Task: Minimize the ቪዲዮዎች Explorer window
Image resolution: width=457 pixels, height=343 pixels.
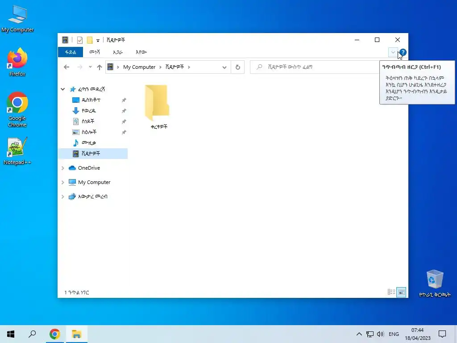Action: 357,40
